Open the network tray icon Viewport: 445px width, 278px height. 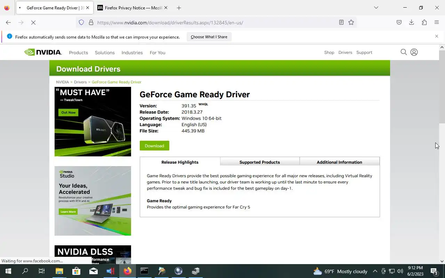pyautogui.click(x=392, y=271)
